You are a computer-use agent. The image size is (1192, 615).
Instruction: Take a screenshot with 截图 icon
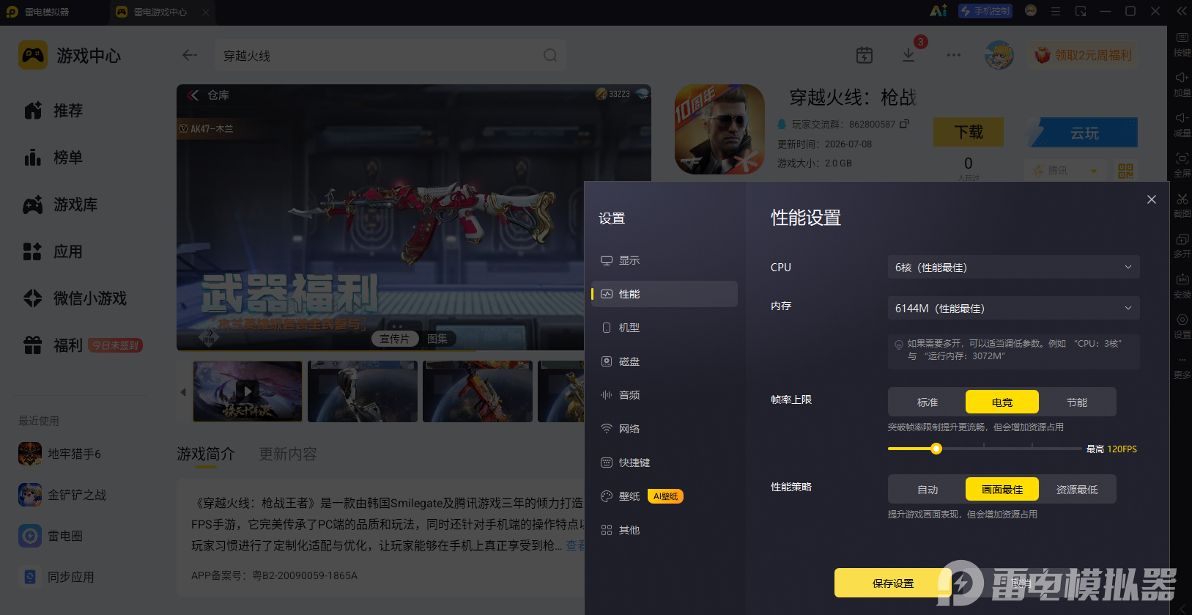1182,205
